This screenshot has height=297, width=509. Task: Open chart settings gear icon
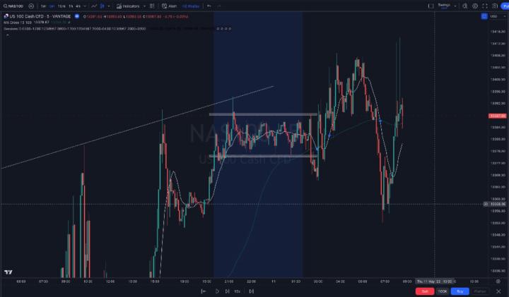tap(475, 6)
